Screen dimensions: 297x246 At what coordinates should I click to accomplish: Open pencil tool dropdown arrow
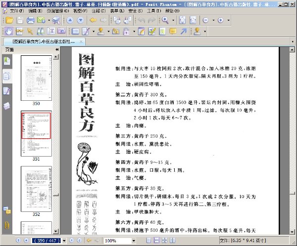point(94,32)
